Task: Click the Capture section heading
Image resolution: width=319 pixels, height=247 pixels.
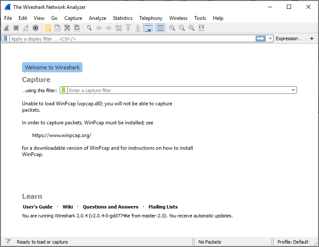Action: tap(36, 80)
